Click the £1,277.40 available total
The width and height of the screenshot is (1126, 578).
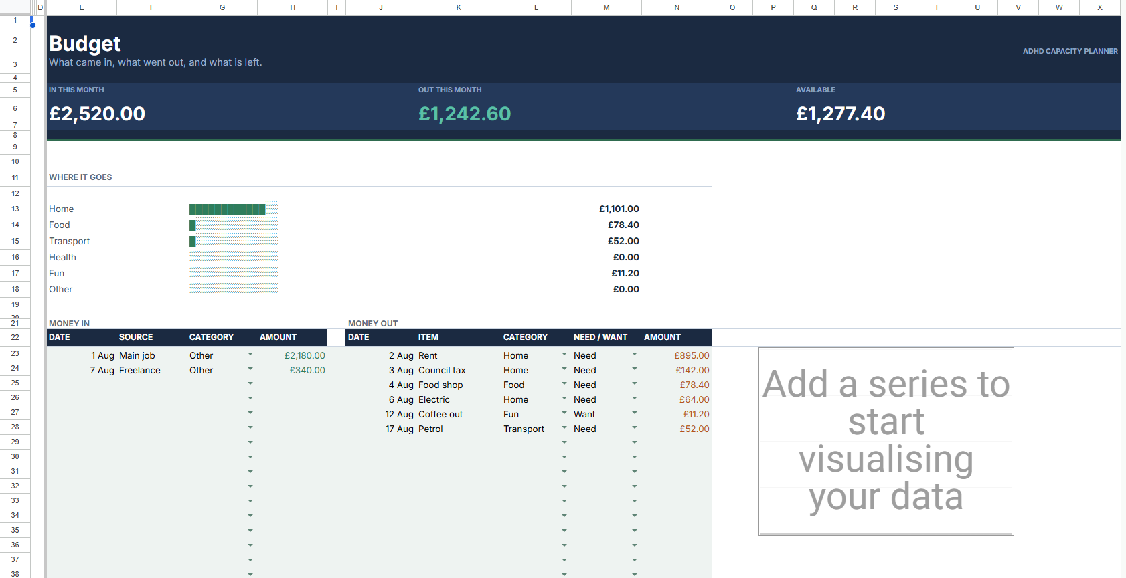click(x=841, y=114)
